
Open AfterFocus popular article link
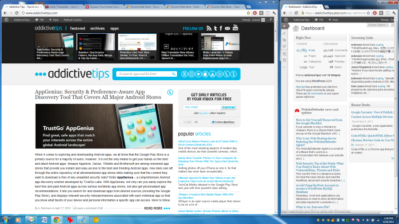[x=207, y=143]
